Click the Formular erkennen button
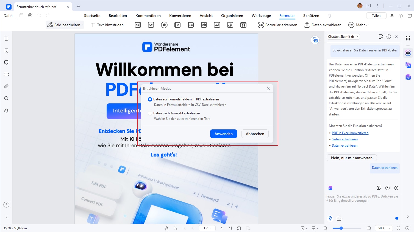Viewport: 414px width, 232px height. [x=278, y=25]
